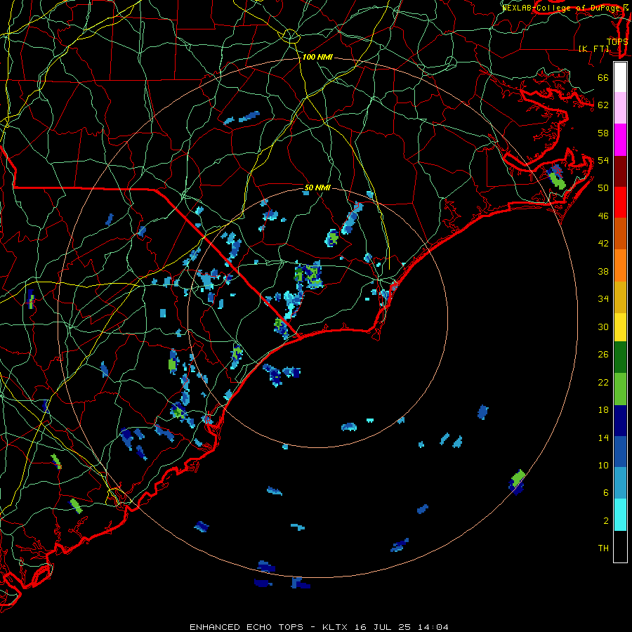
Task: Click the TOPS legend title
Action: (617, 41)
